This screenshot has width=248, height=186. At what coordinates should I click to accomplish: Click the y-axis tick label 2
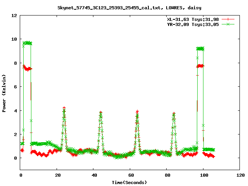(15, 134)
